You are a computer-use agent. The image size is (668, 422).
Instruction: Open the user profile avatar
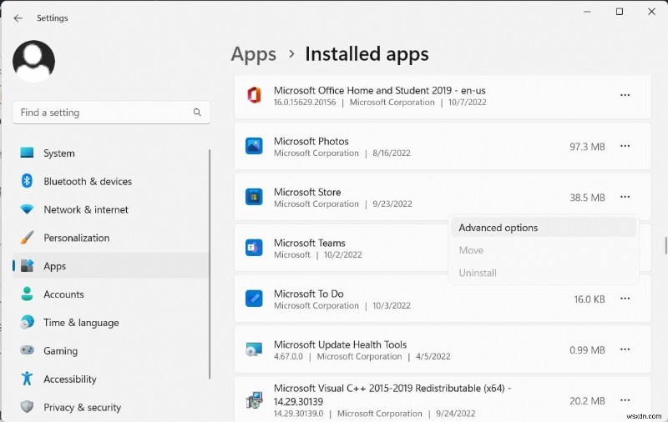[33, 61]
